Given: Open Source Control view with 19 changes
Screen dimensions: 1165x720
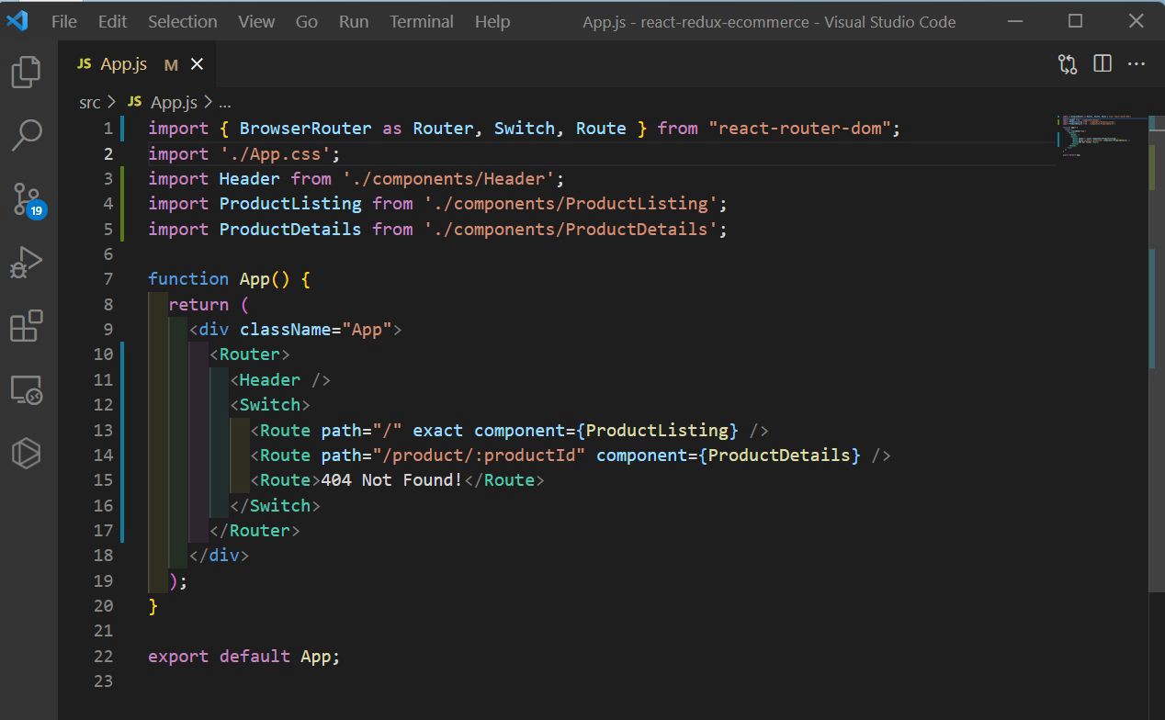Looking at the screenshot, I should (27, 198).
